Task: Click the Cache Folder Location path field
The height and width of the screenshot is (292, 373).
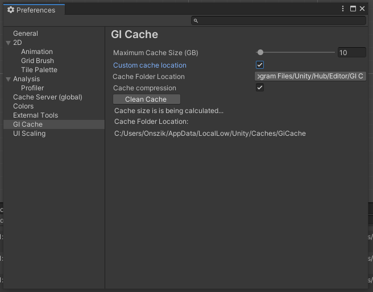Action: 310,76
